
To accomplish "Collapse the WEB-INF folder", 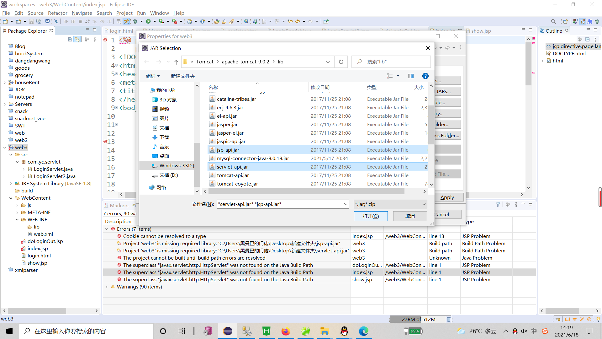I will (17, 219).
